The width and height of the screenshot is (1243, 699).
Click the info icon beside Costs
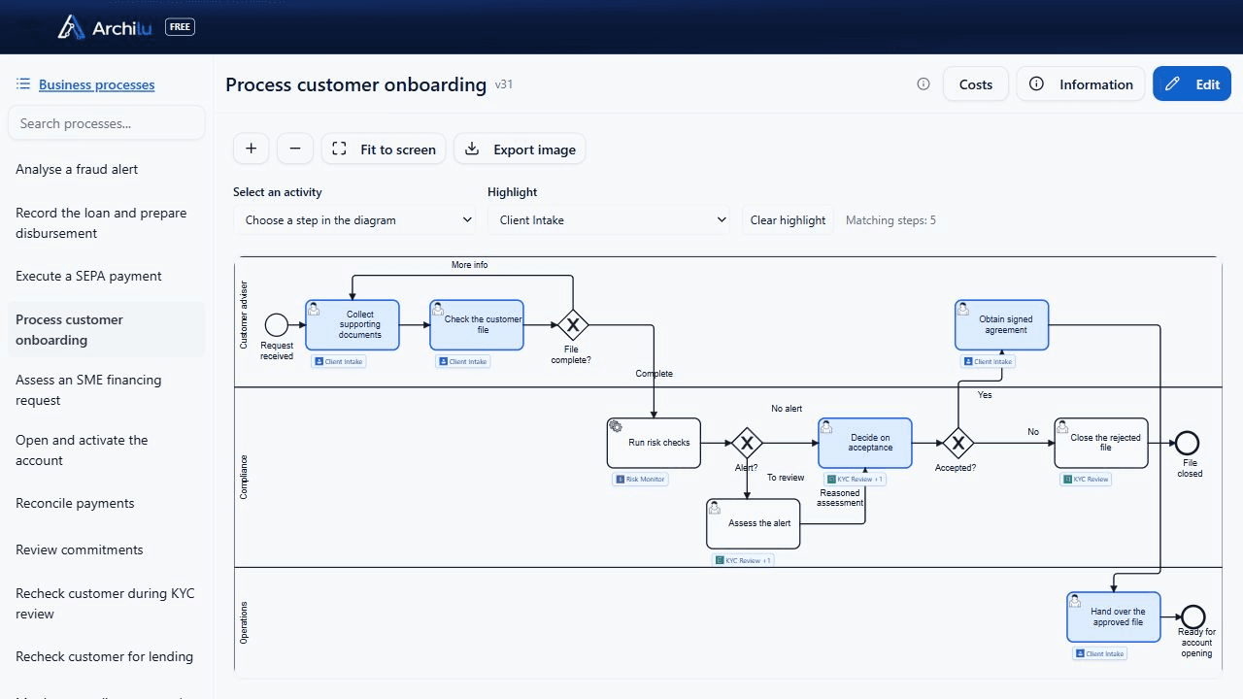924,84
